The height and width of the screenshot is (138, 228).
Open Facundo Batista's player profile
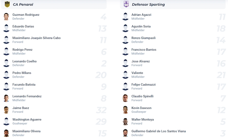tap(24, 85)
